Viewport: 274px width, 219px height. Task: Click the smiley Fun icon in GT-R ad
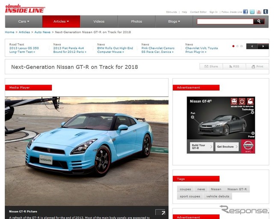click(x=234, y=101)
